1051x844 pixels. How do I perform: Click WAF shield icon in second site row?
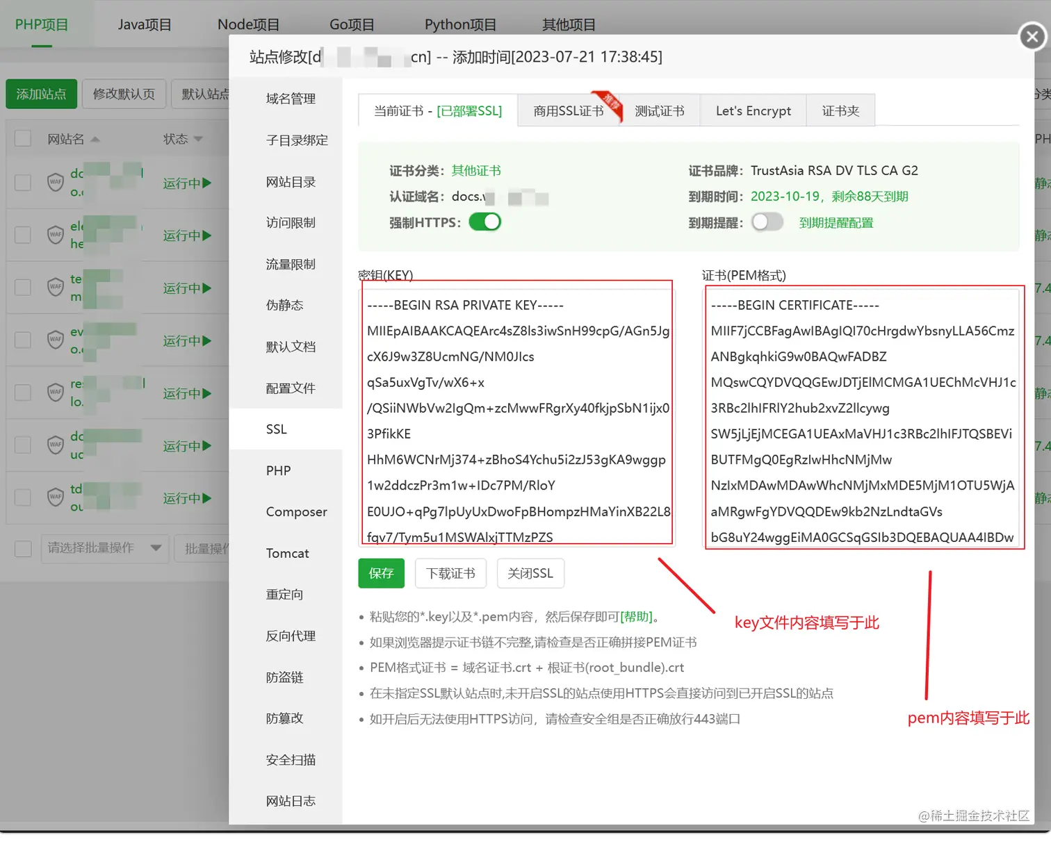click(56, 235)
